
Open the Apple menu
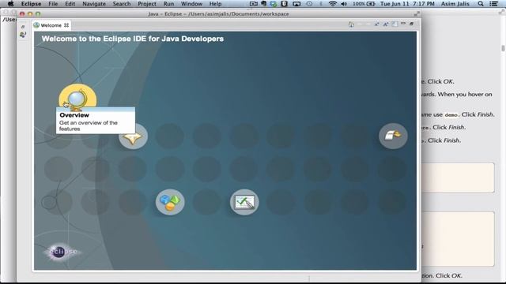pyautogui.click(x=10, y=4)
